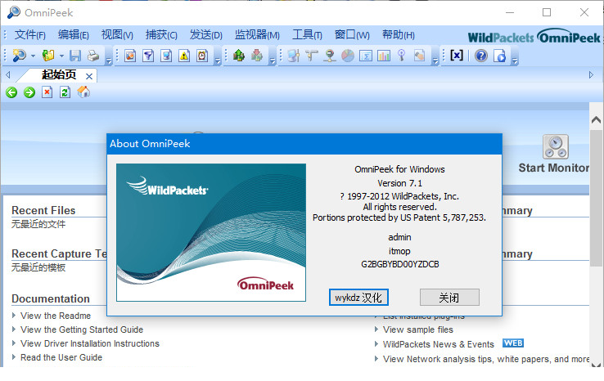Open the 发送(D) menu
This screenshot has height=381, width=604.
(x=205, y=35)
